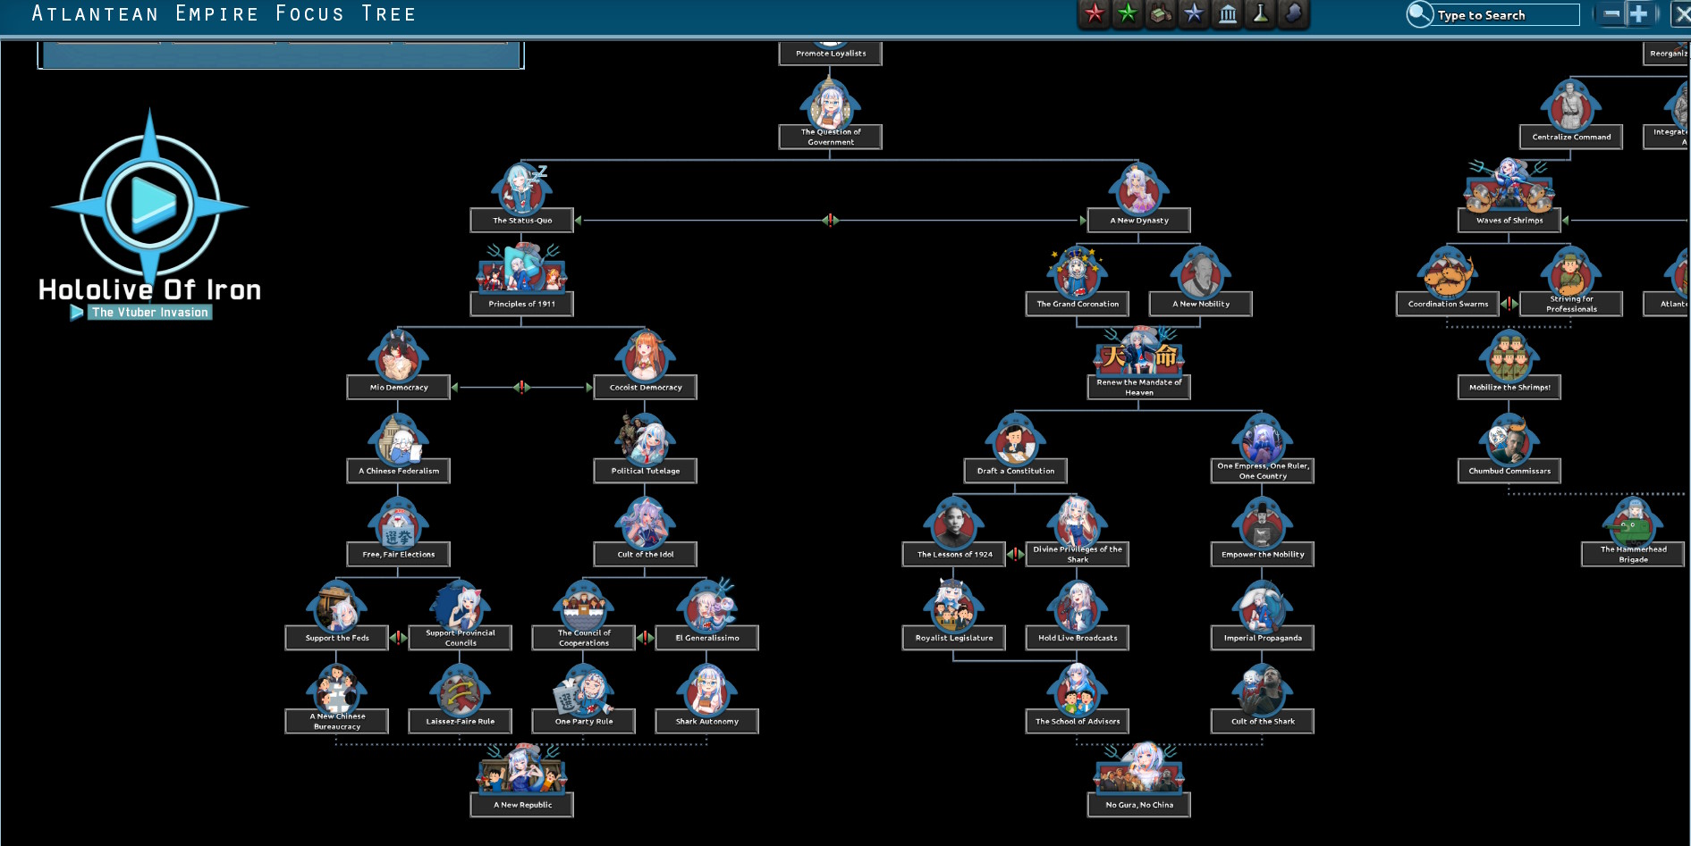Focus the Type to Search field
Screen dimensions: 1691x846
pyautogui.click(x=1507, y=15)
